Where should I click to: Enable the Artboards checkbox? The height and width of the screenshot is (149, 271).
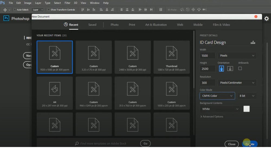tap(240, 69)
